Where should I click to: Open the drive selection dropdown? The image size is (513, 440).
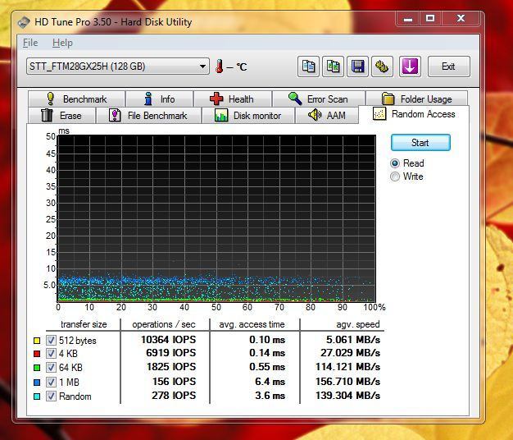coord(118,66)
